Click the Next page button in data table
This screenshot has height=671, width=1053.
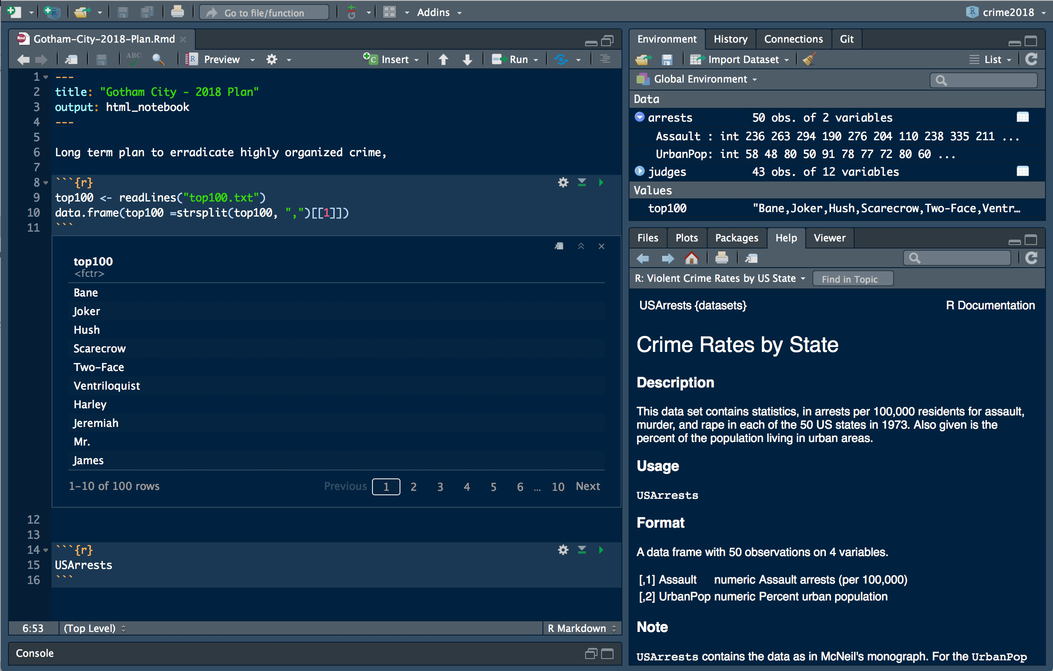[x=588, y=486]
